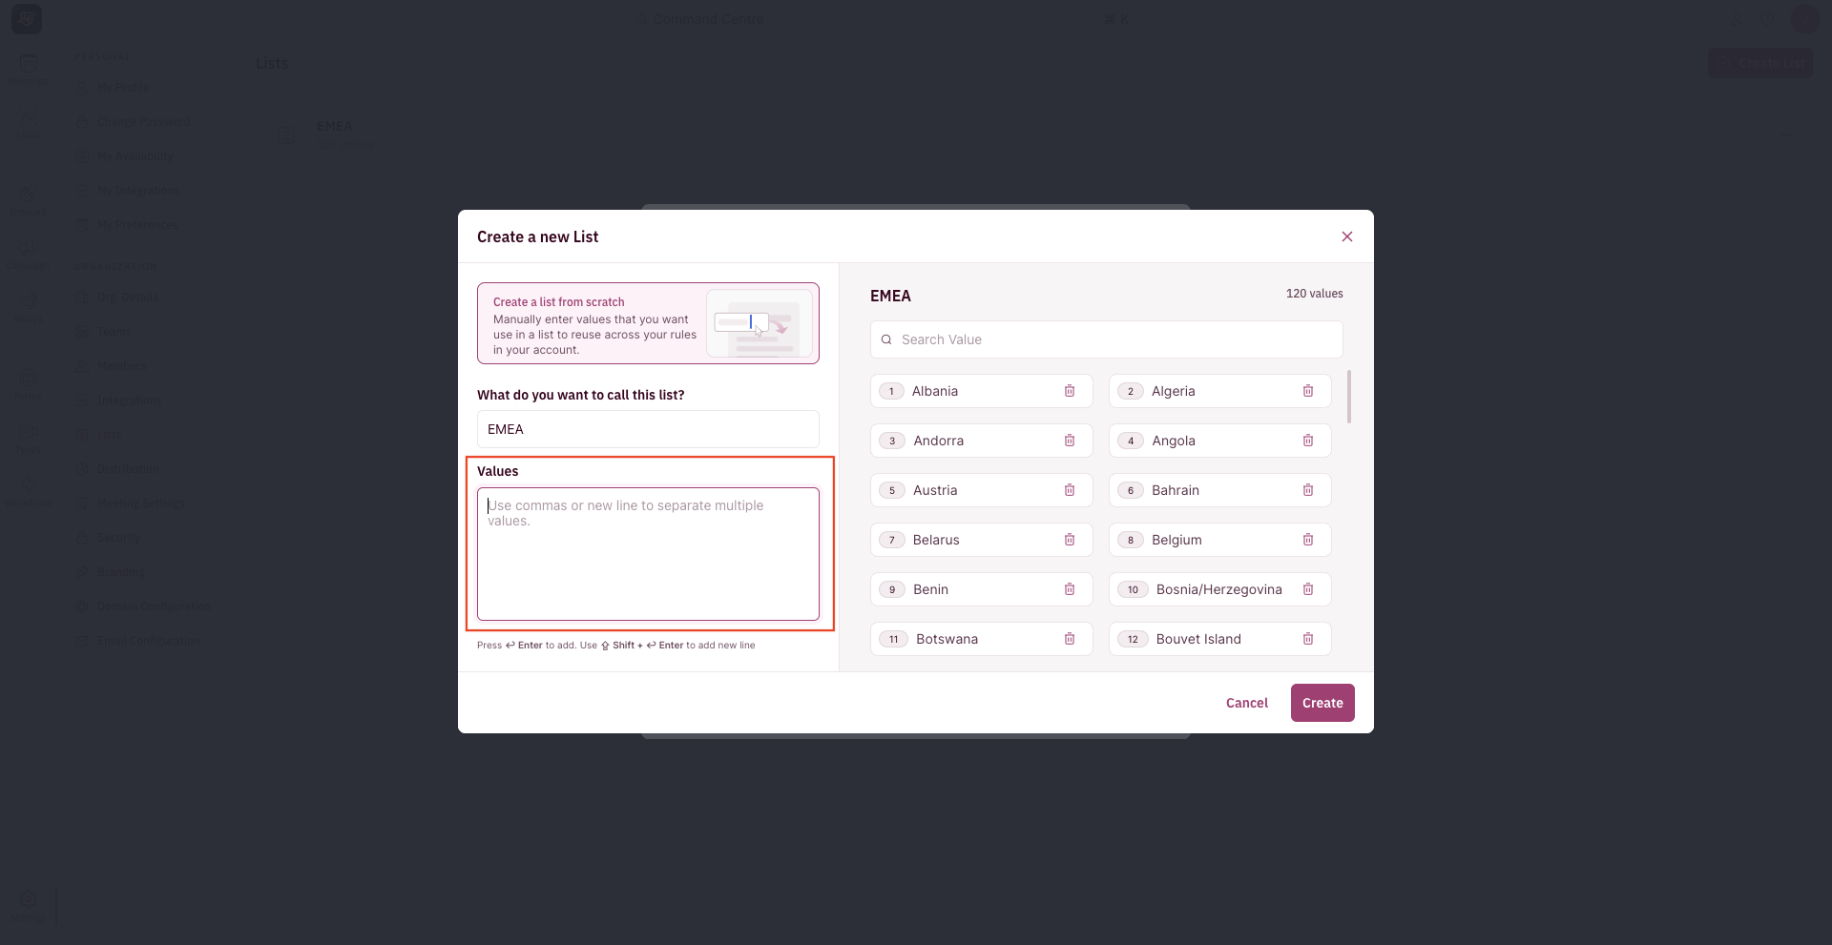Delete Albania from the list
Image resolution: width=1832 pixels, height=945 pixels.
(1070, 391)
